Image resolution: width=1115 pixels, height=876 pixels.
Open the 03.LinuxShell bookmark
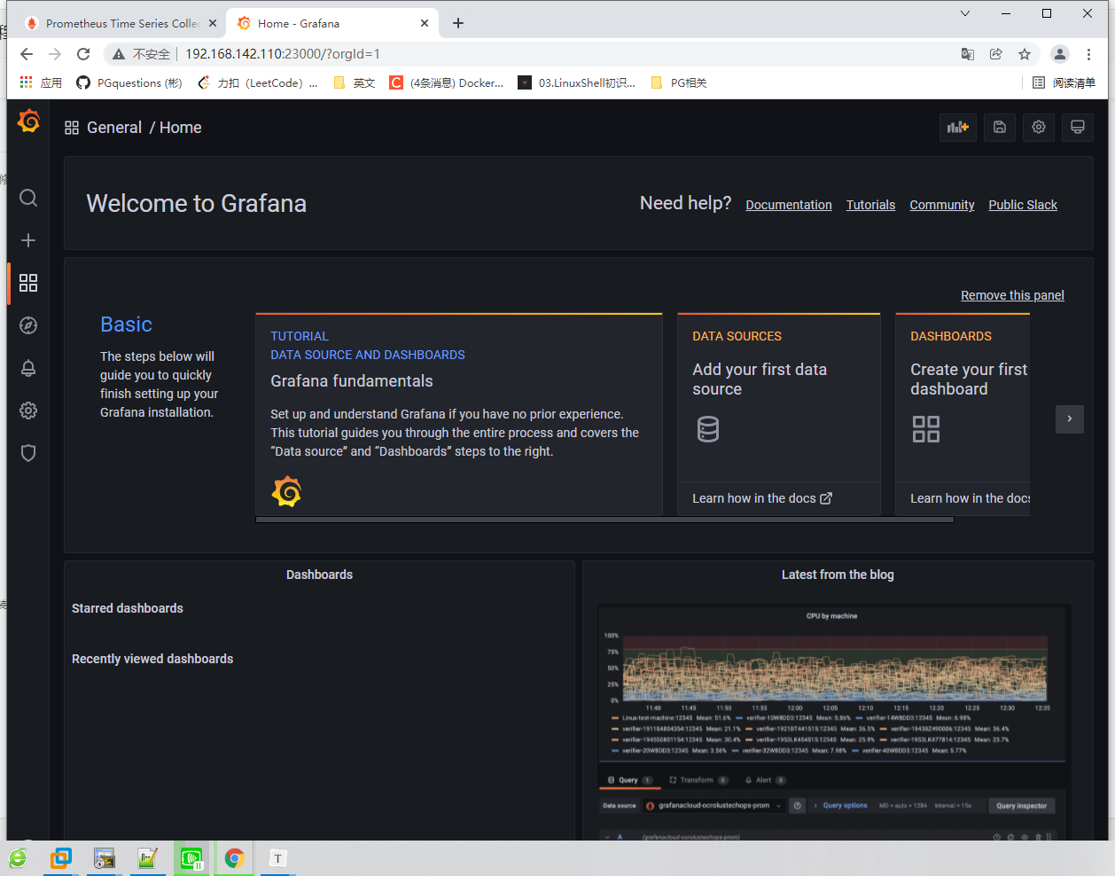pyautogui.click(x=577, y=82)
